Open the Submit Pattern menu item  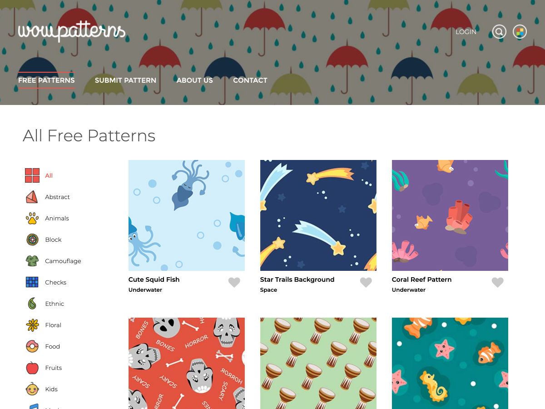pos(125,80)
